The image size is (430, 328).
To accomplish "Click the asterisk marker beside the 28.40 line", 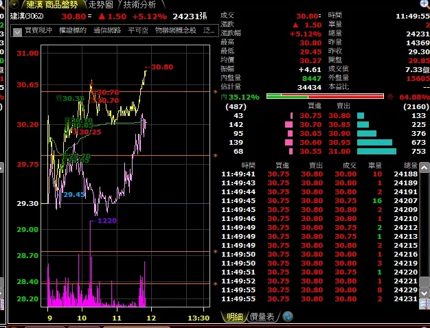I will click(216, 285).
